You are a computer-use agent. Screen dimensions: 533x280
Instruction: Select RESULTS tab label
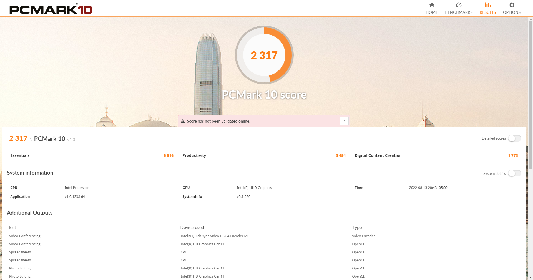coord(488,12)
